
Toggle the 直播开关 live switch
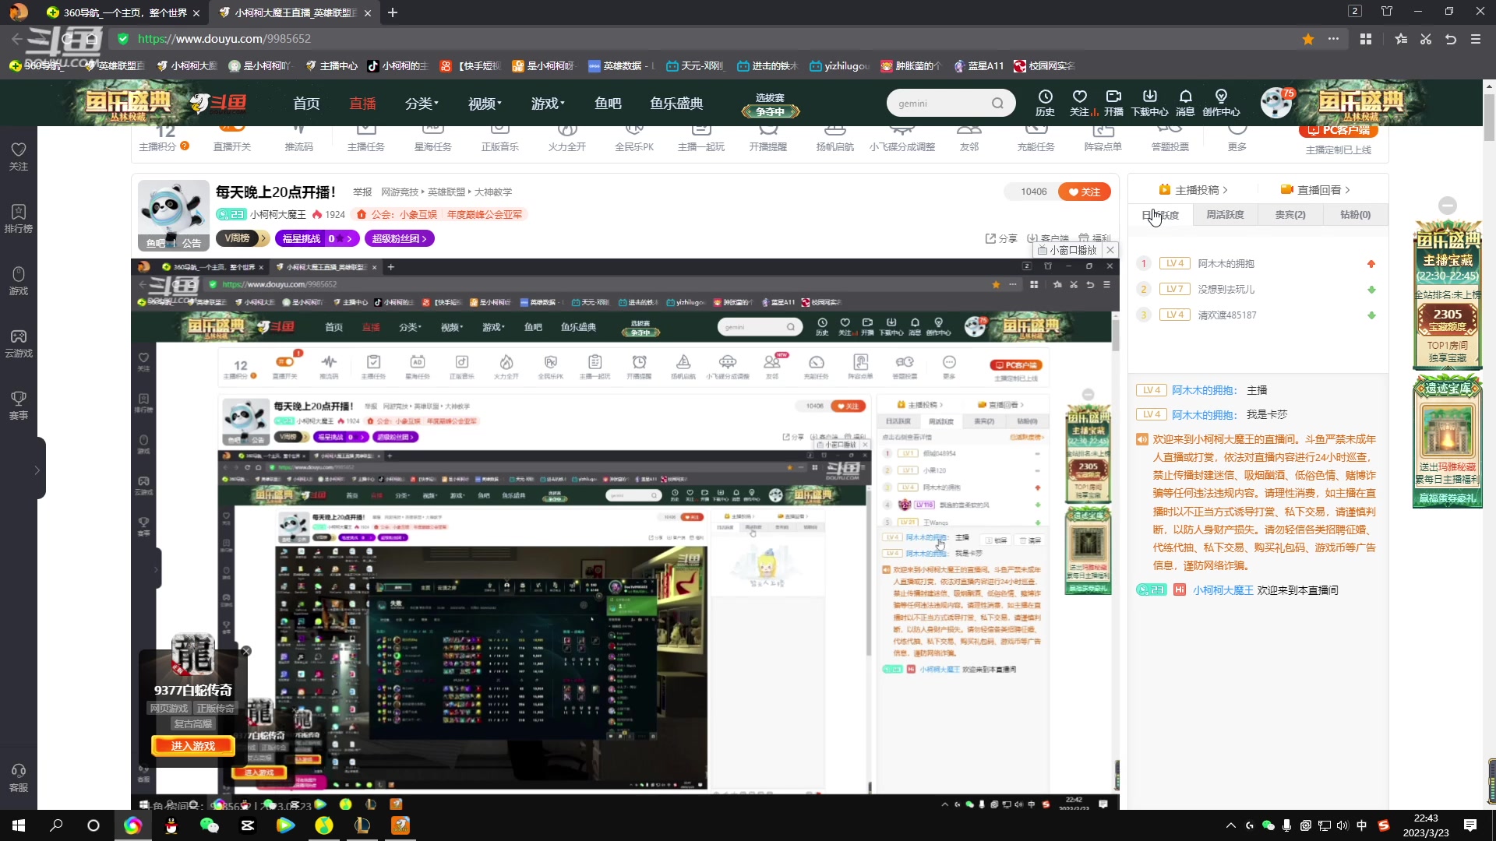[231, 139]
